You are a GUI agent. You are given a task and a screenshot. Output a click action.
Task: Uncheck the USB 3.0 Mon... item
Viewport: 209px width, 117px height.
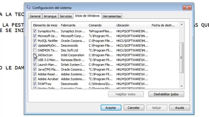pyautogui.click(x=35, y=60)
